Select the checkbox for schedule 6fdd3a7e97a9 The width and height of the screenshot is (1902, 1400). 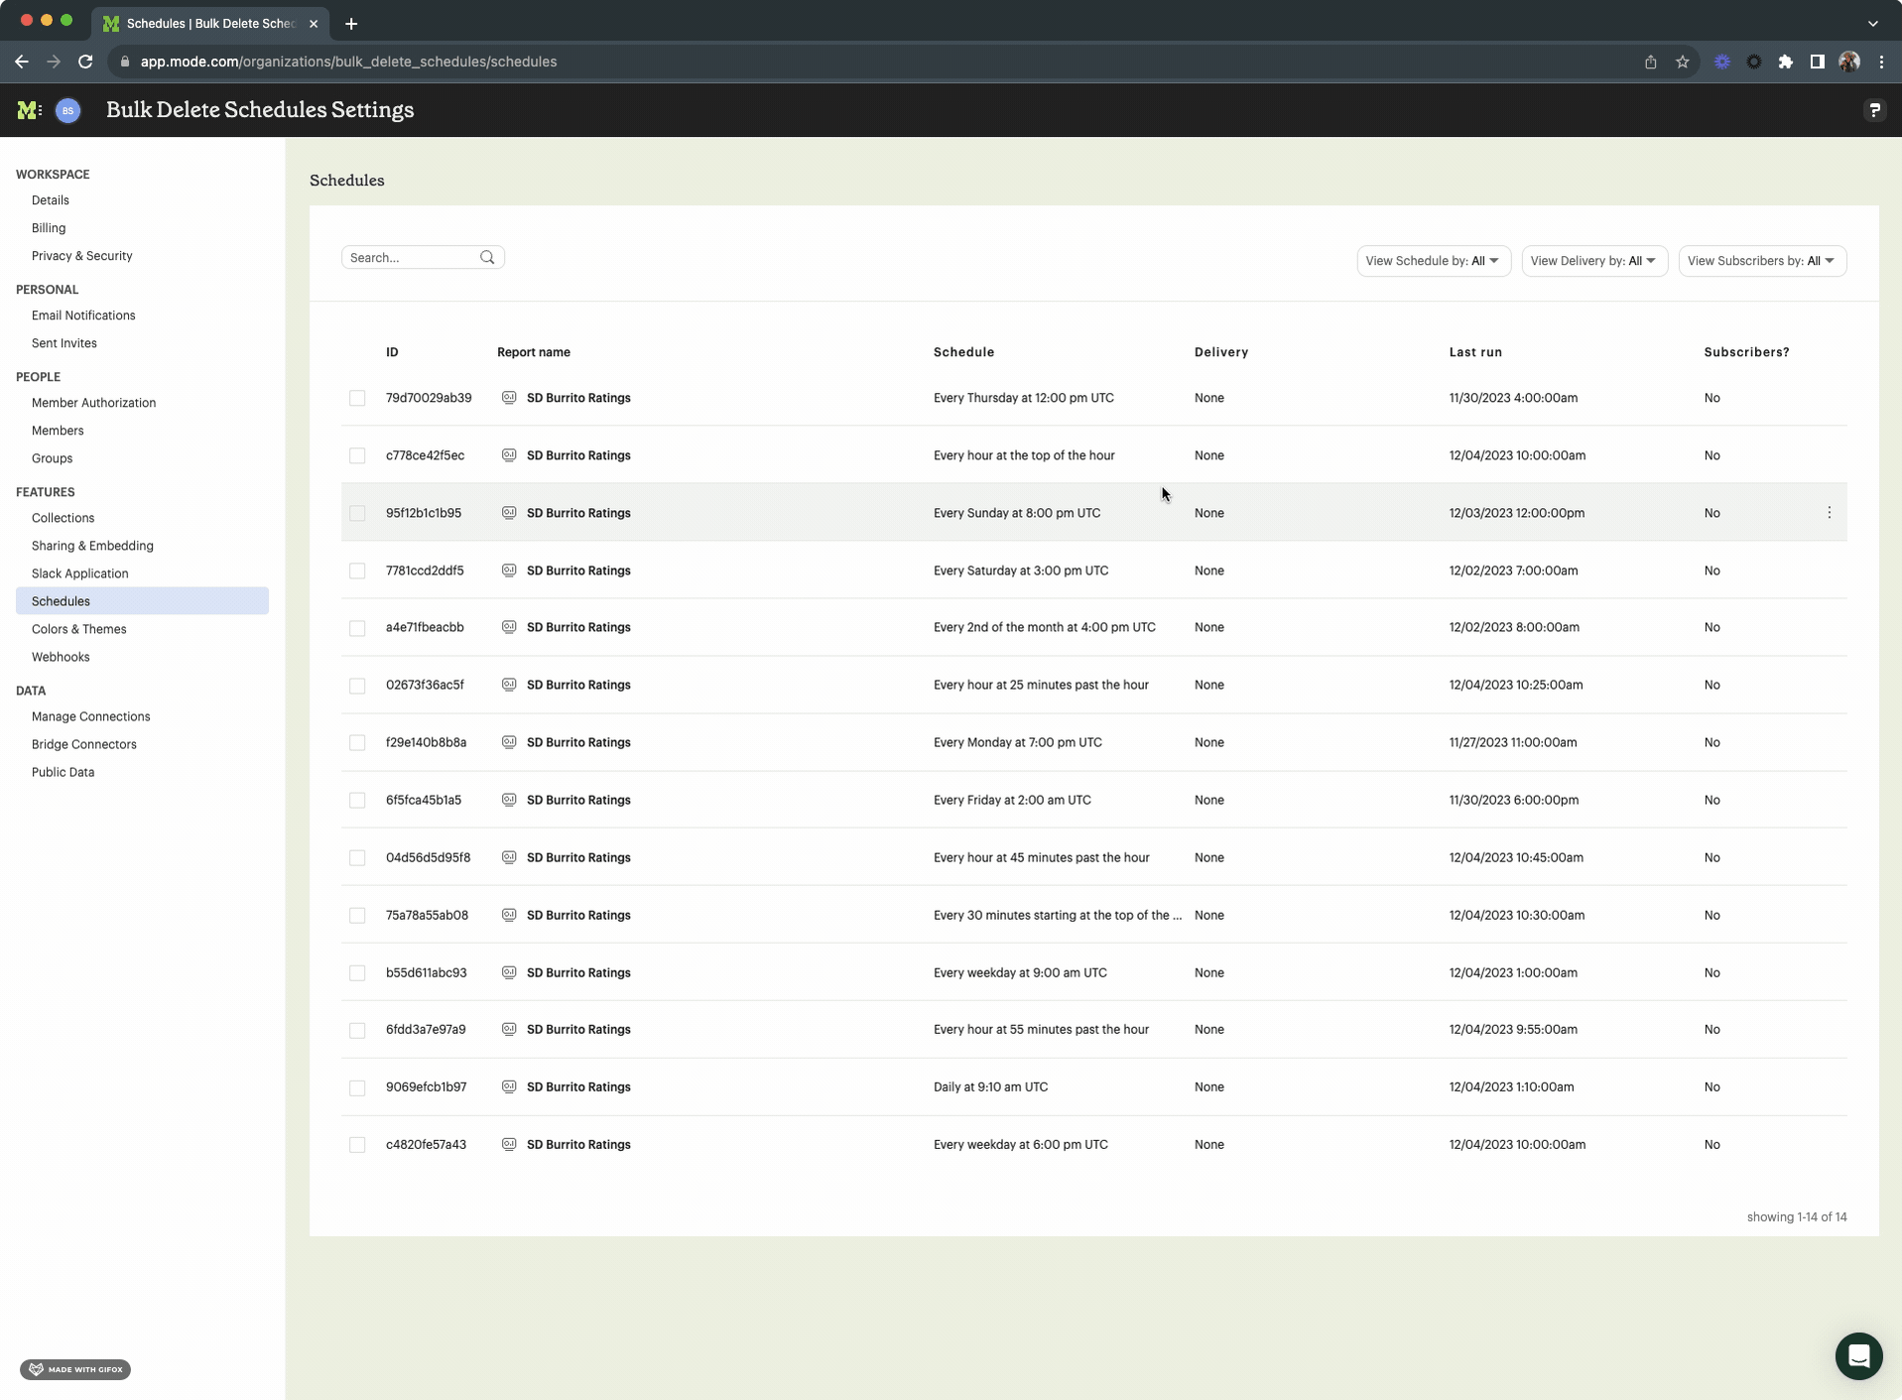click(357, 1030)
